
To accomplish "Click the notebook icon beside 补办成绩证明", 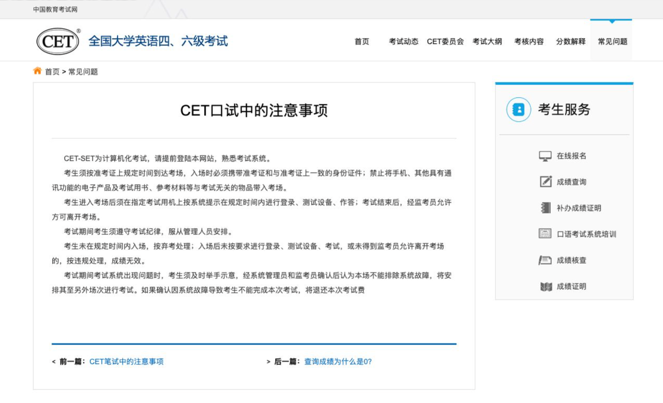I will click(x=545, y=208).
